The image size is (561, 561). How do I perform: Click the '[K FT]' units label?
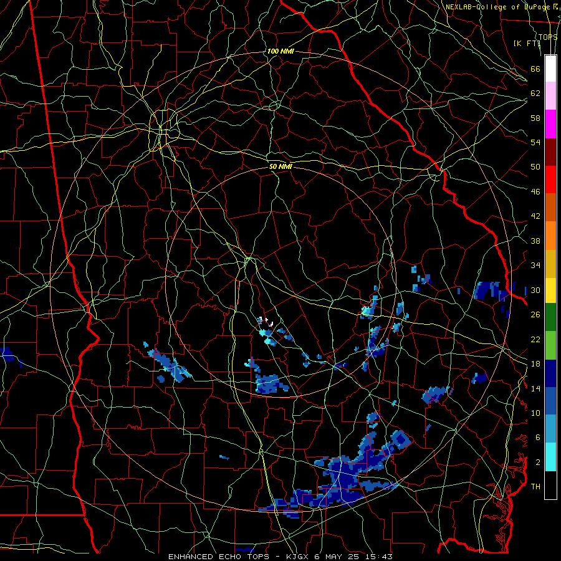tap(527, 43)
